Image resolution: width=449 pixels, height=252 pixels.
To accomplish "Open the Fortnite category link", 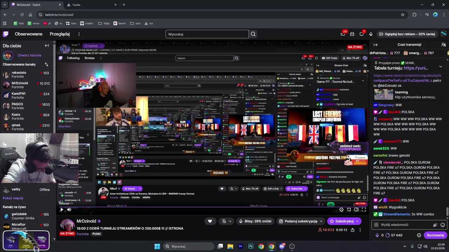I will click(83, 234).
